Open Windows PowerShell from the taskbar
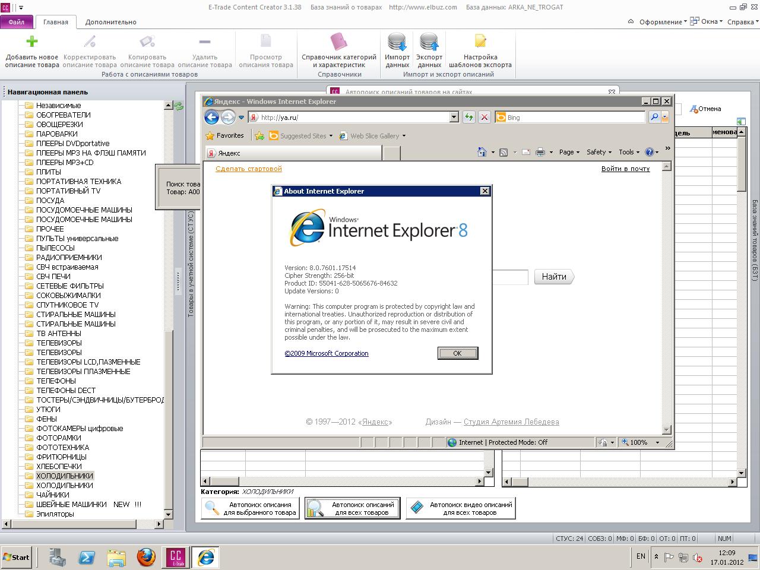 [87, 557]
